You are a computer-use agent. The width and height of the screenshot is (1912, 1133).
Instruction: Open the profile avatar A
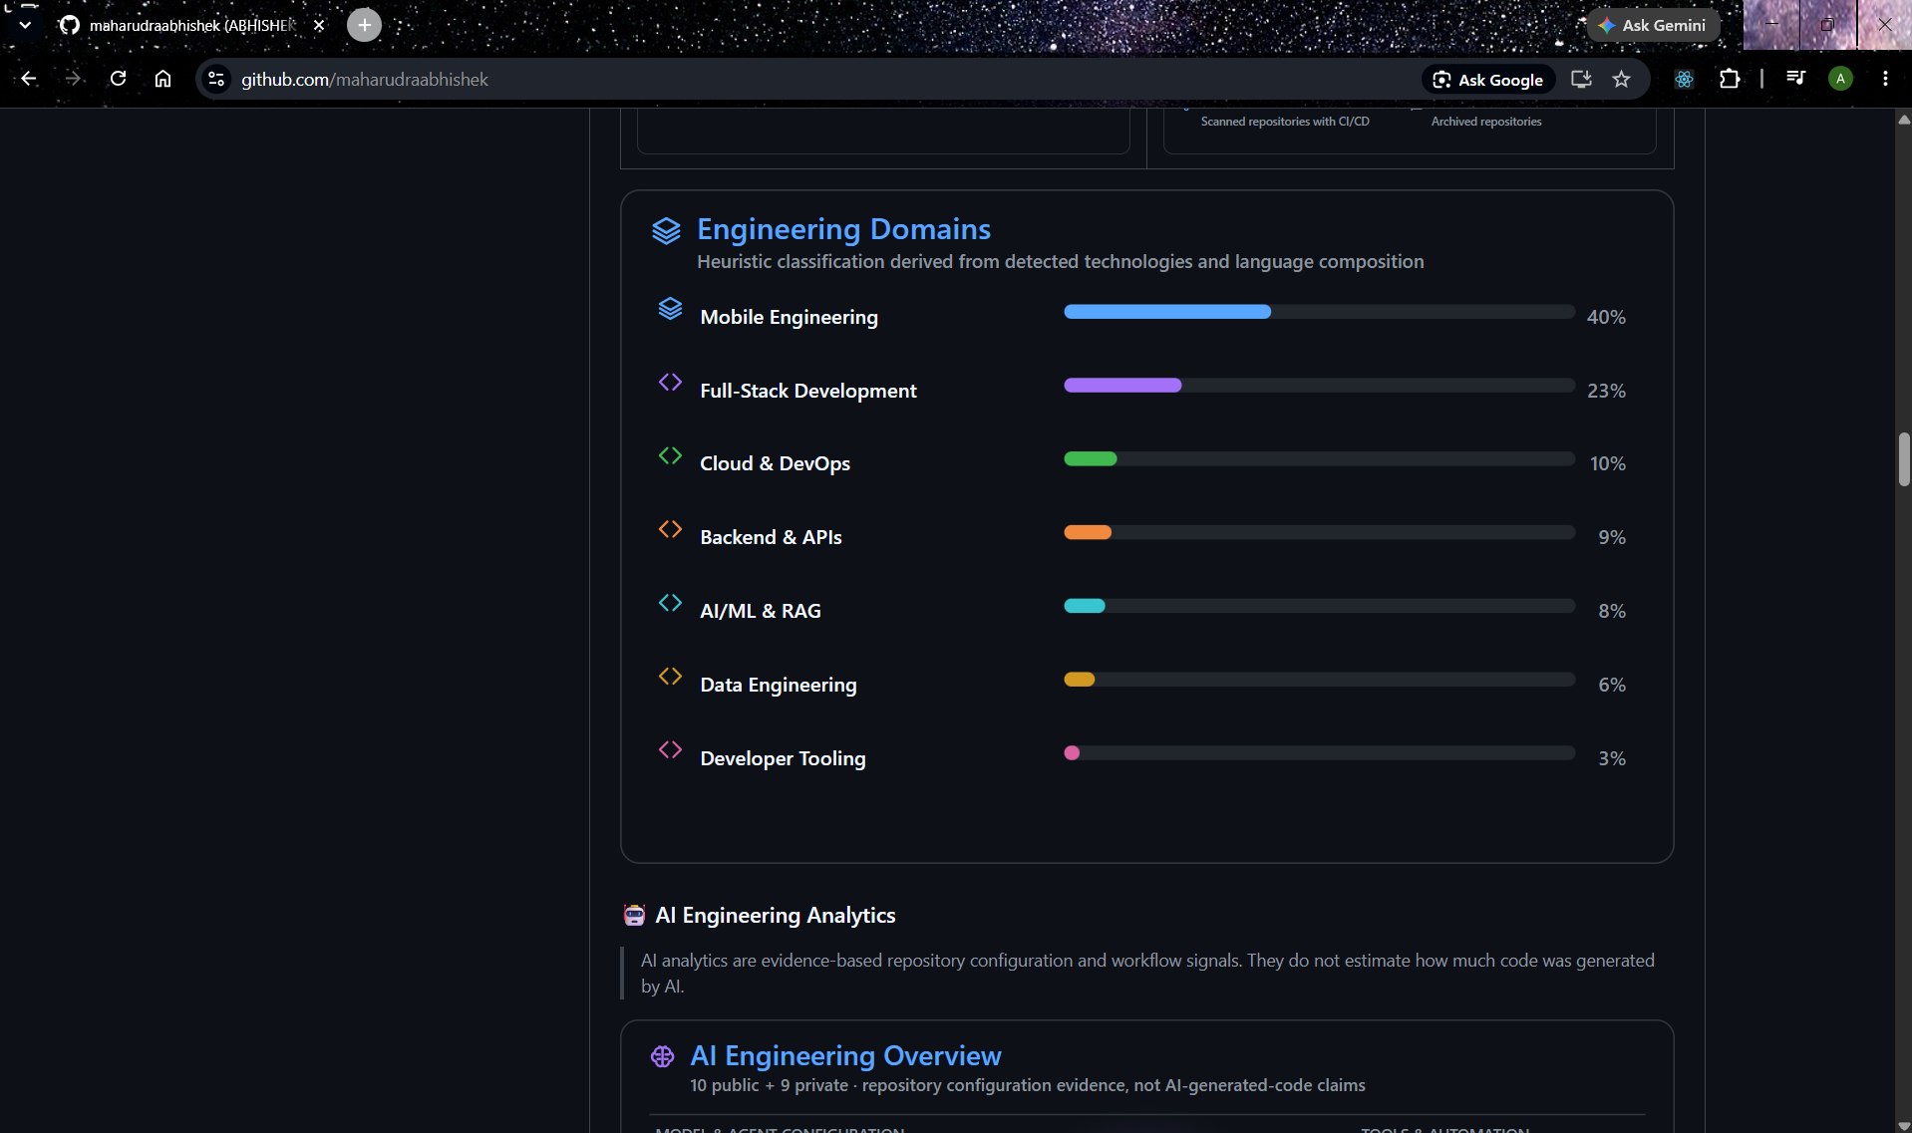[1840, 79]
